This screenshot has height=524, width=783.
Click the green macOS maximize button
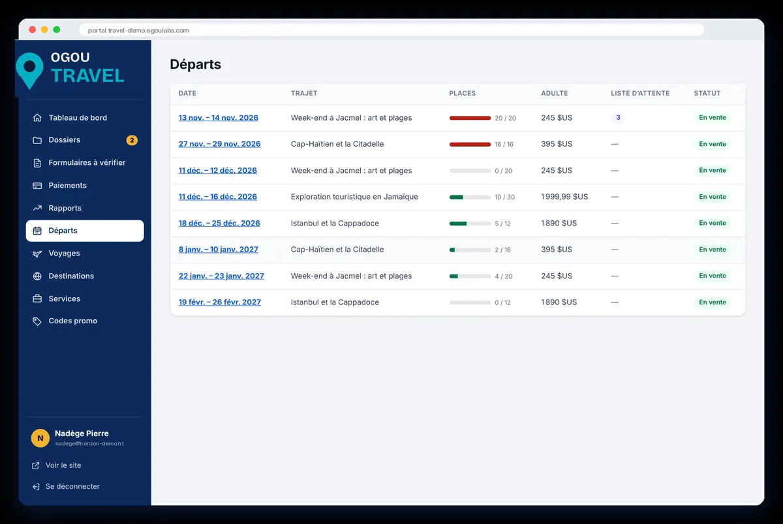click(57, 29)
